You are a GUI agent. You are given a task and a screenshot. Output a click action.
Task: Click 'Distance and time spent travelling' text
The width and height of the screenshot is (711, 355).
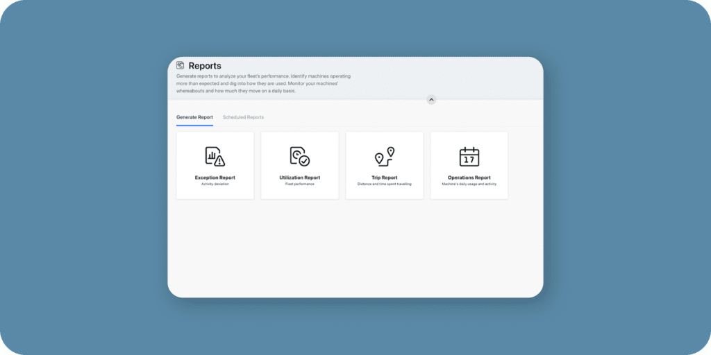(385, 184)
